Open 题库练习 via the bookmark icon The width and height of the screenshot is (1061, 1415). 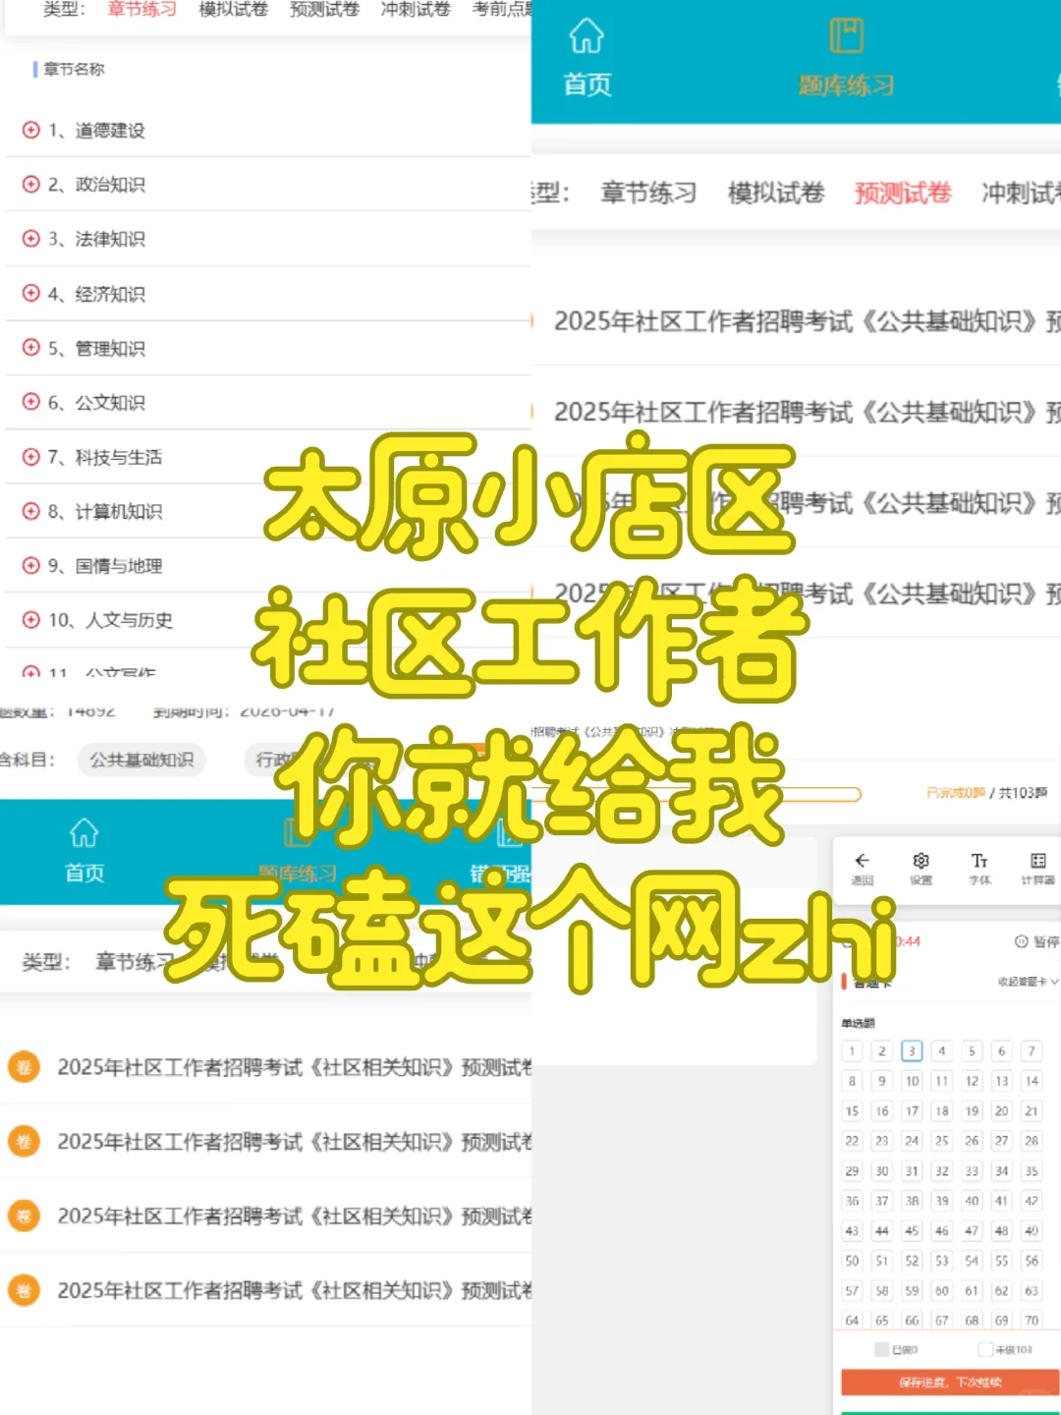[x=846, y=46]
